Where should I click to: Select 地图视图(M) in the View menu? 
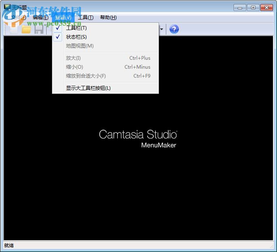[105, 46]
